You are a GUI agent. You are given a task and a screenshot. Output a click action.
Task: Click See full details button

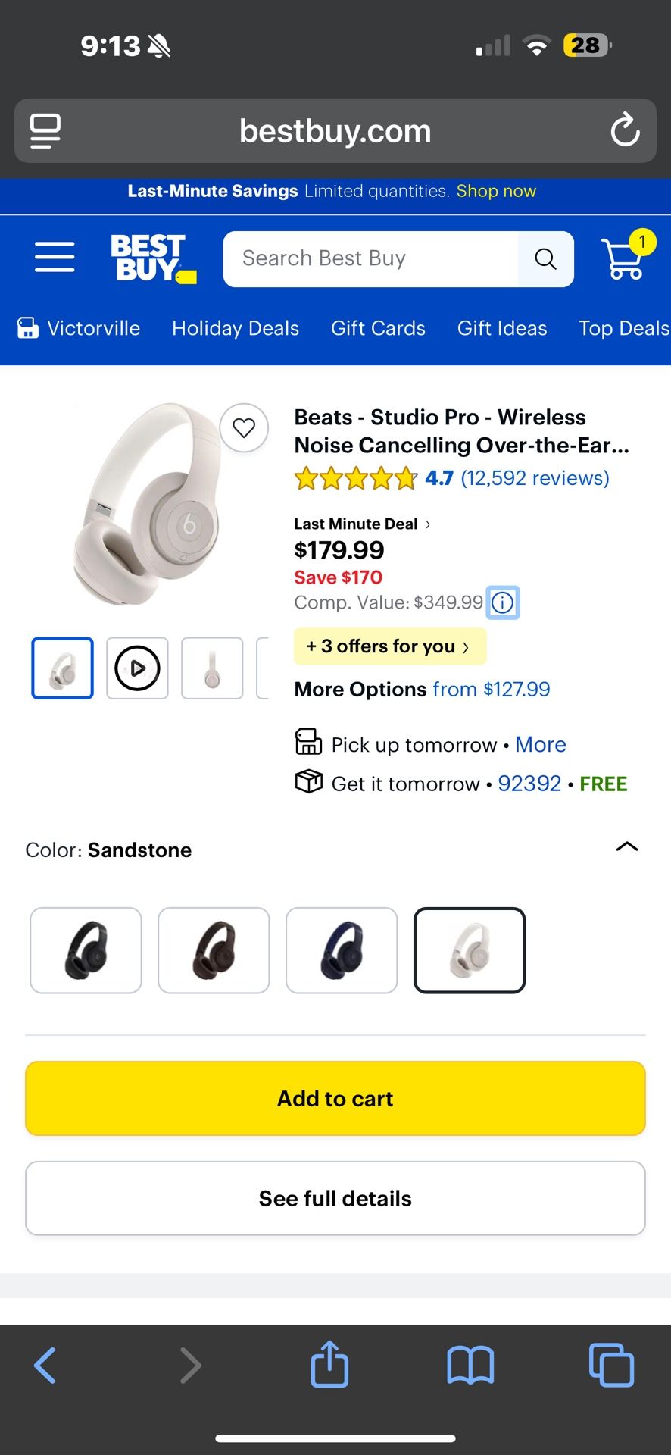click(x=335, y=1198)
